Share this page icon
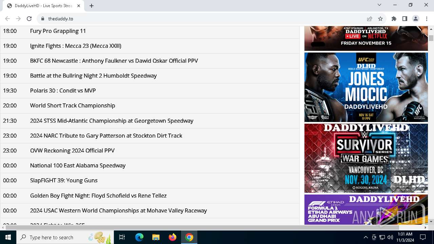 370,19
